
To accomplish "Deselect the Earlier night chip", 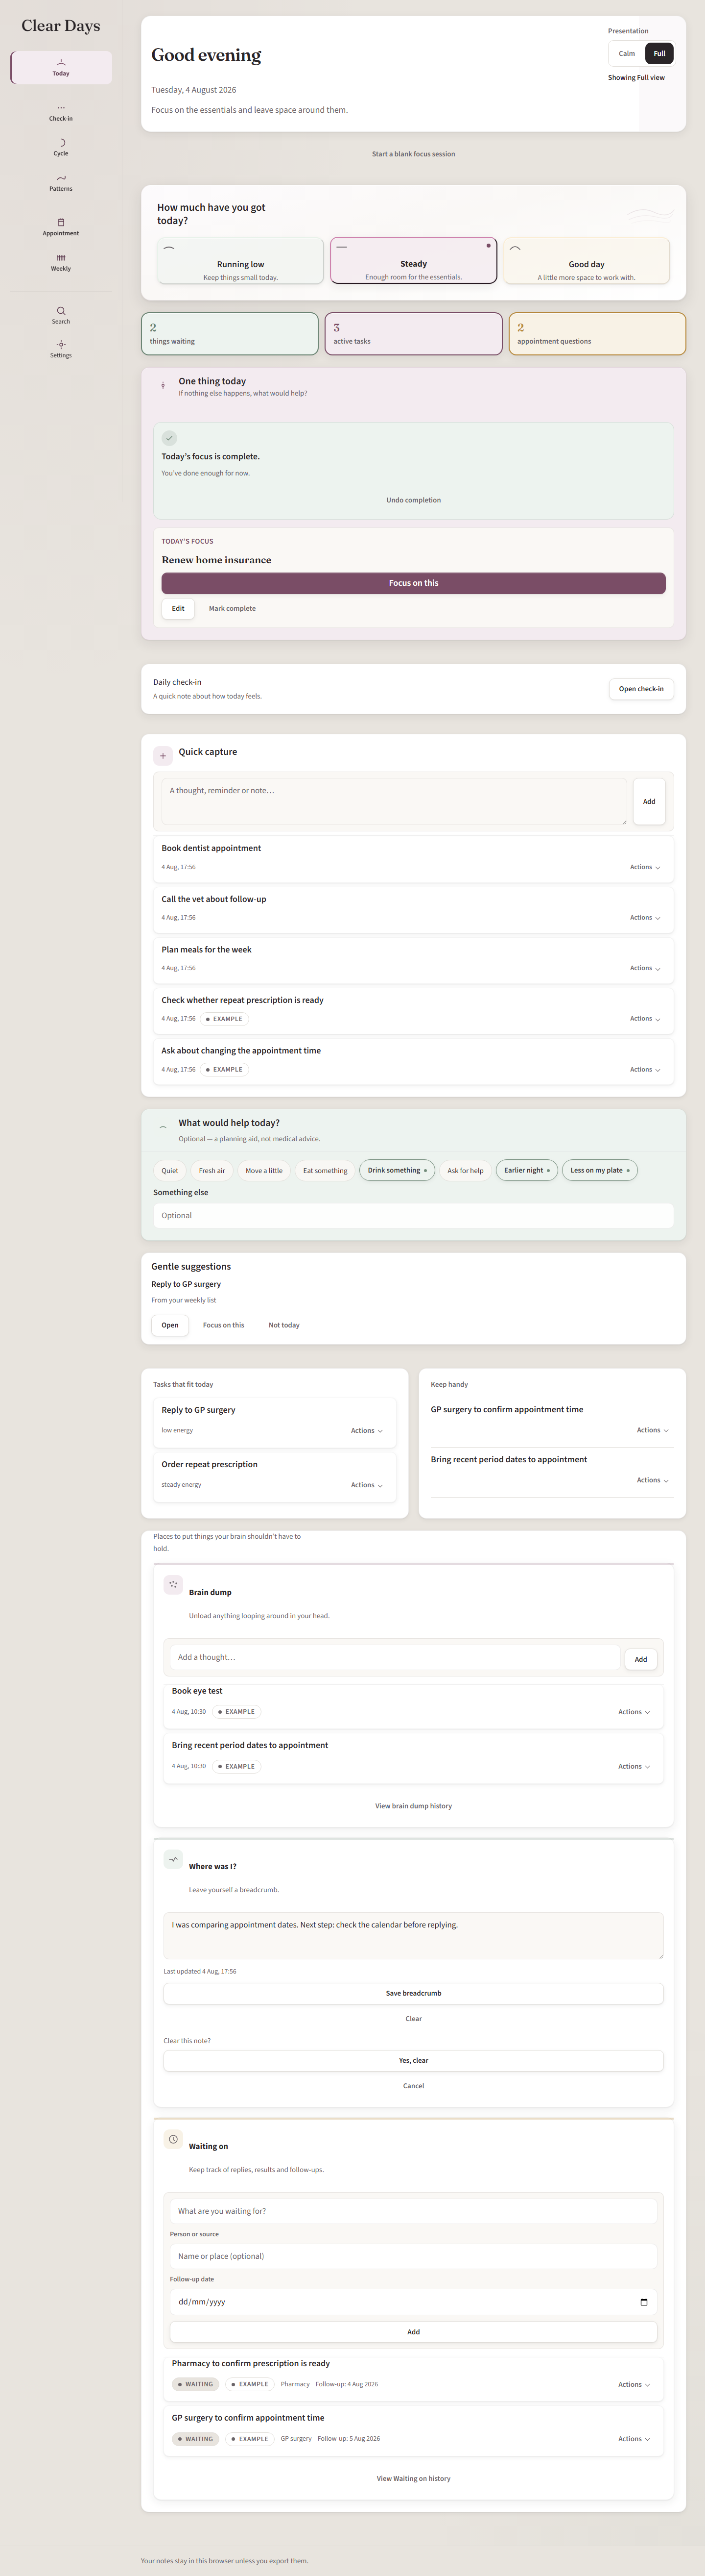I will pos(526,1170).
